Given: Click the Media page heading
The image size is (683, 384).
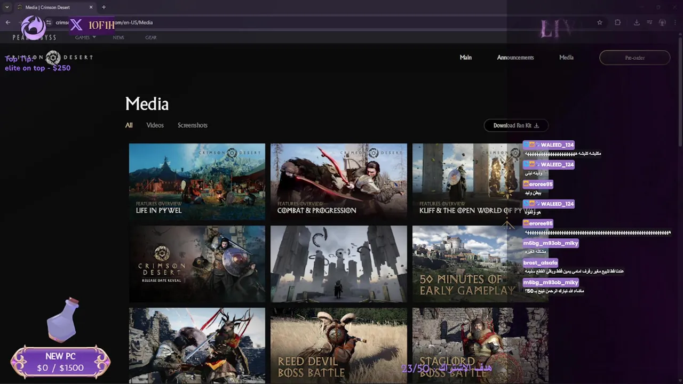Looking at the screenshot, I should click(x=147, y=104).
